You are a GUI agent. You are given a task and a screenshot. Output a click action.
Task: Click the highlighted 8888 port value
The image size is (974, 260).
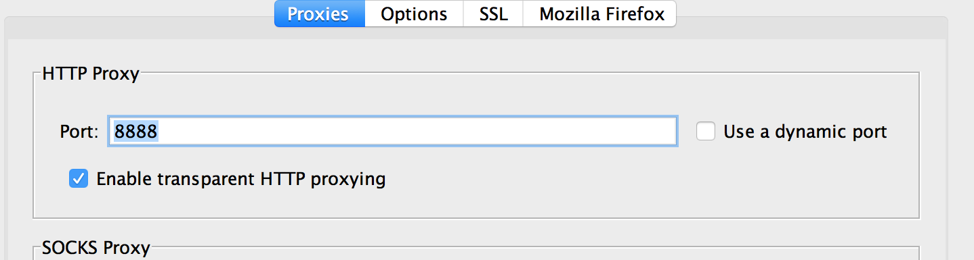[136, 131]
